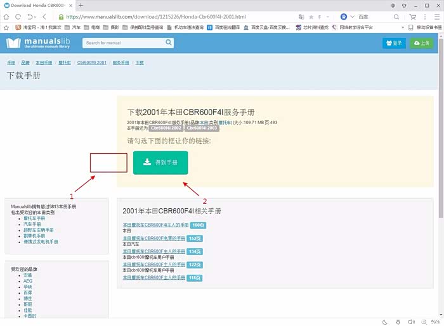Viewport: 444px width, 326px height.
Task: Click the bookmark star icon
Action: pyautogui.click(x=6, y=28)
